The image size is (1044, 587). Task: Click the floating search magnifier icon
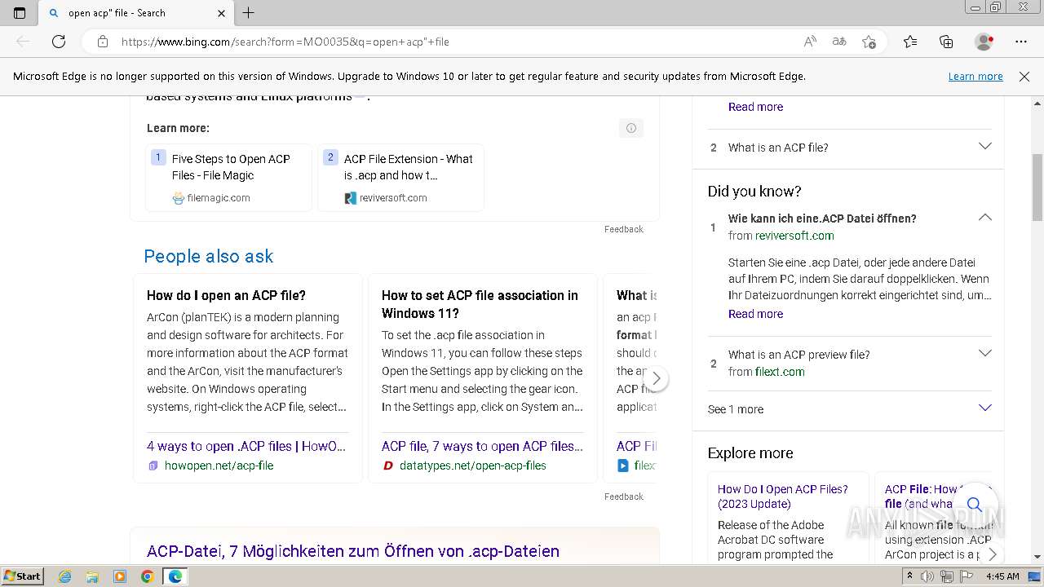click(974, 505)
